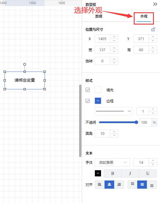Switch to the 外观 tab
Viewport: 160px width, 203px height.
(x=144, y=16)
